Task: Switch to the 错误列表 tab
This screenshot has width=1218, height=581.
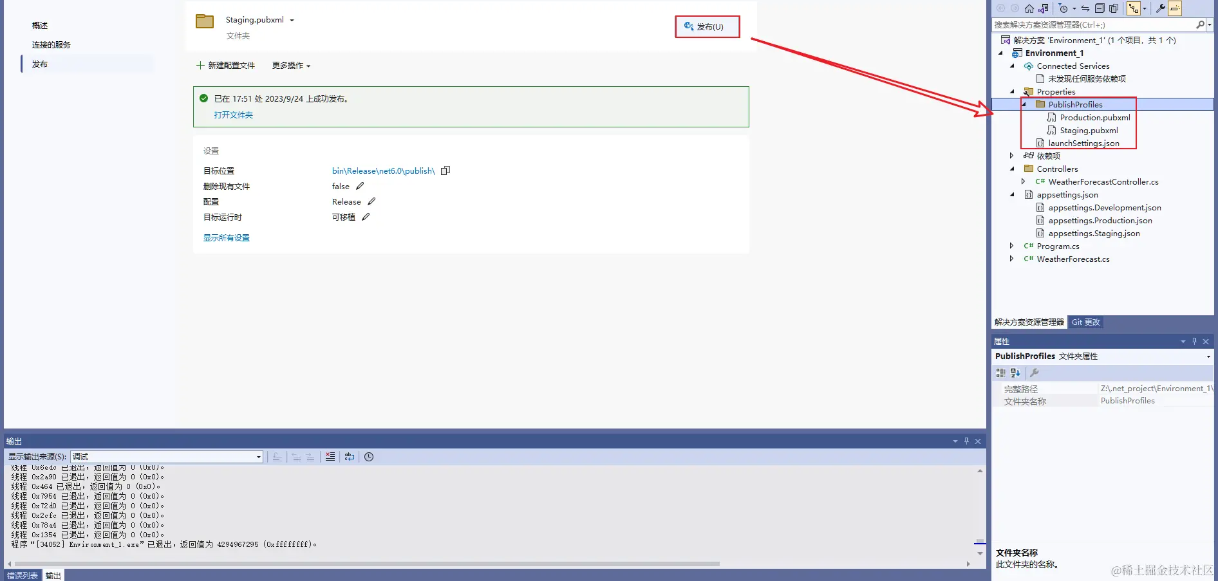Action: (x=23, y=575)
